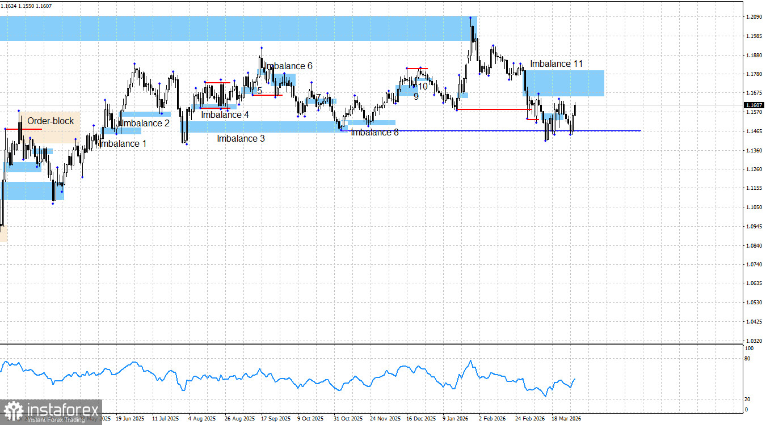Click the 100 level on indicator scale
This screenshot has height=425, width=766.
click(750, 348)
